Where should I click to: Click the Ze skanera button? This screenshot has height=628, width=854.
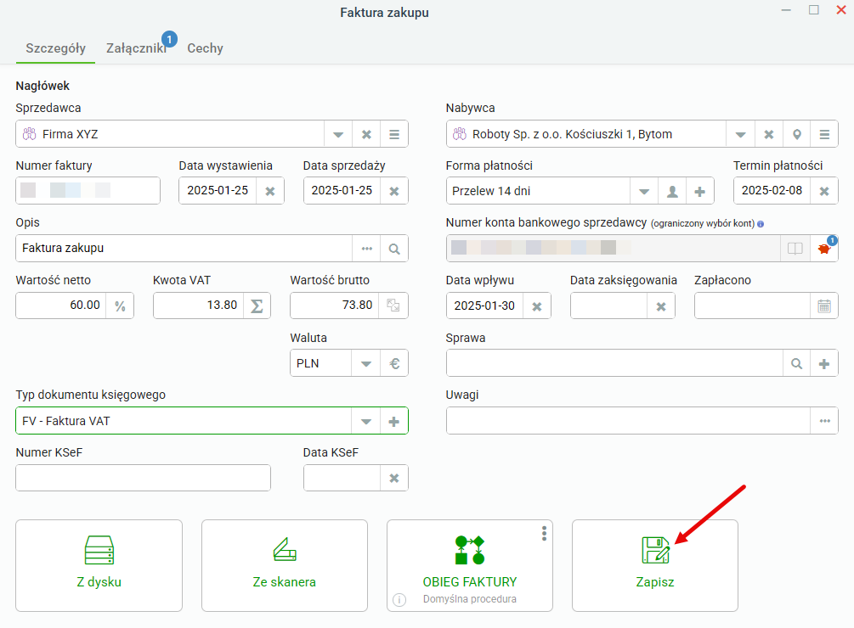[x=285, y=565]
